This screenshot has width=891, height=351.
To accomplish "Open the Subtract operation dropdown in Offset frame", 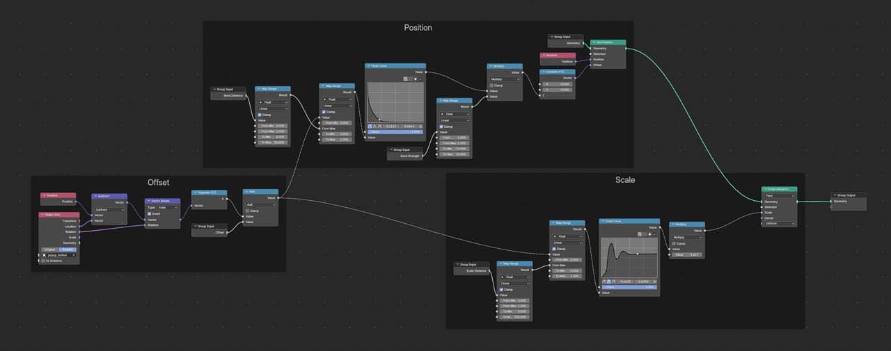I will pyautogui.click(x=109, y=209).
